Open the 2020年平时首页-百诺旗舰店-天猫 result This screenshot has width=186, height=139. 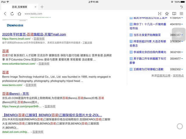[34, 34]
